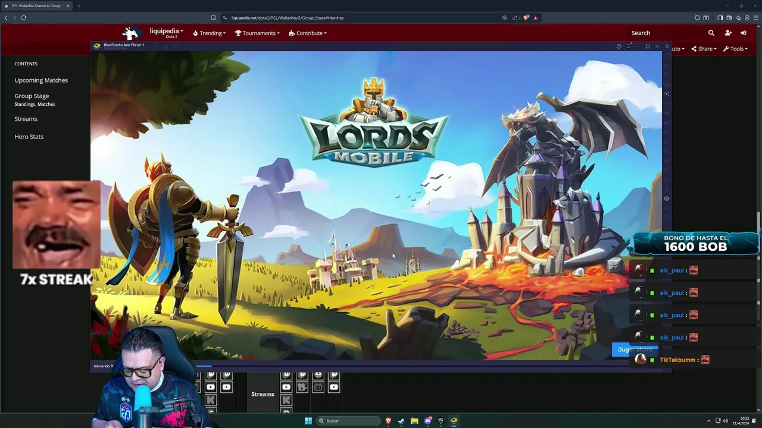Click the log in arrow icon

pos(744,33)
